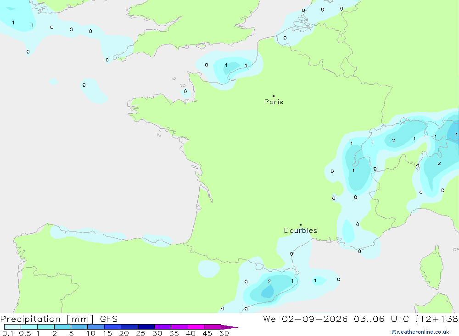Click the 'Precipitation [mm] GFS' title text

coord(59,319)
